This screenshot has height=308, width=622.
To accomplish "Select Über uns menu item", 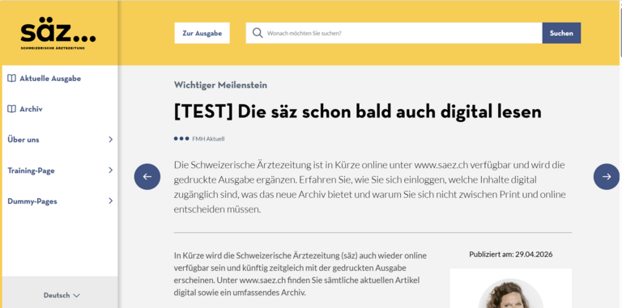I will [23, 139].
